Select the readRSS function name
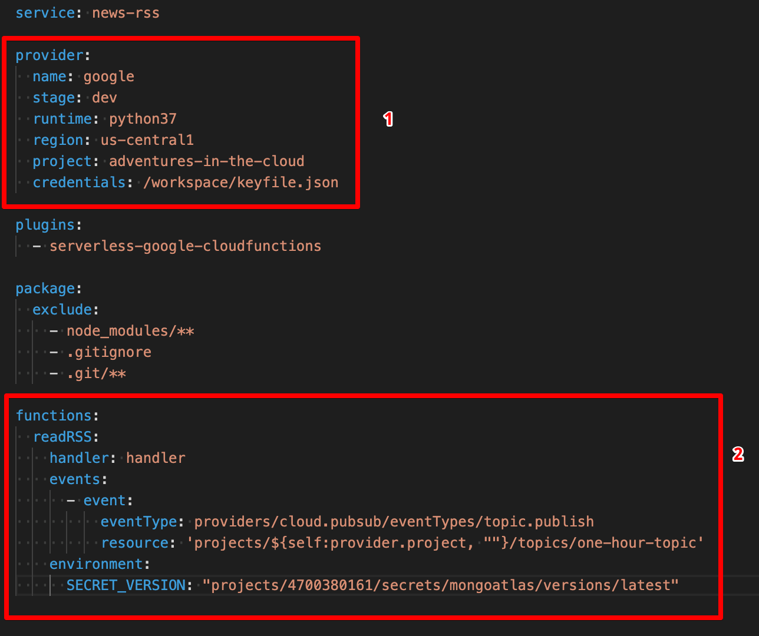The image size is (759, 636). point(62,437)
